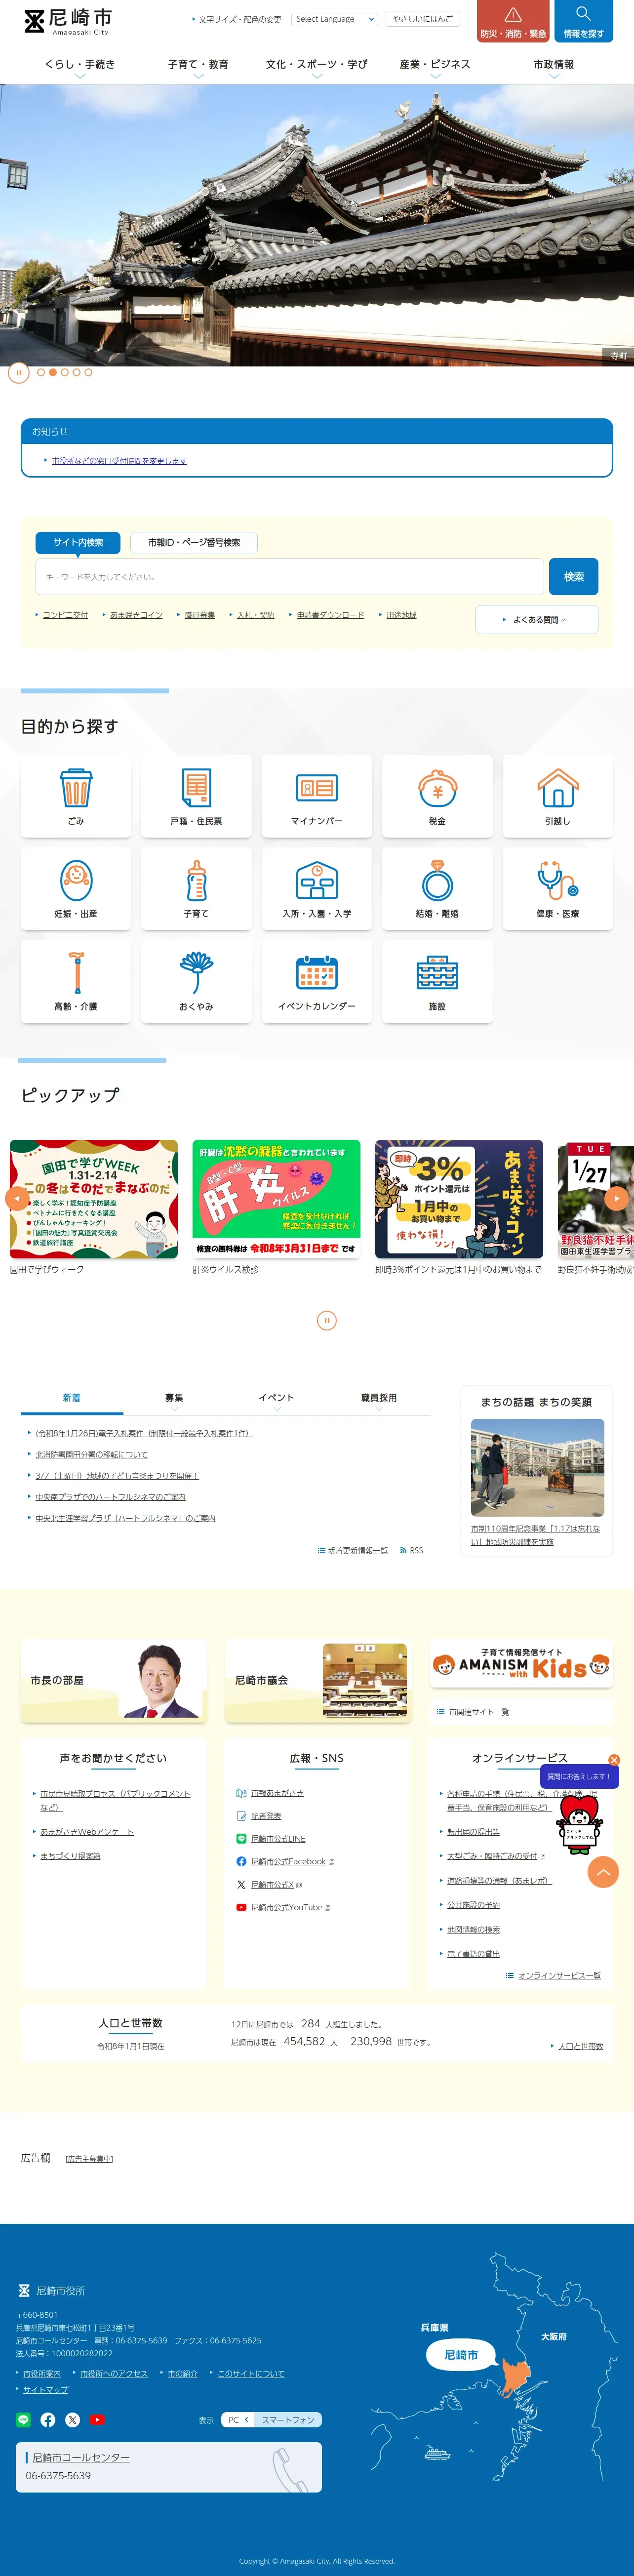Show next pickup slide arrow
The width and height of the screenshot is (634, 2576).
coord(617,1198)
